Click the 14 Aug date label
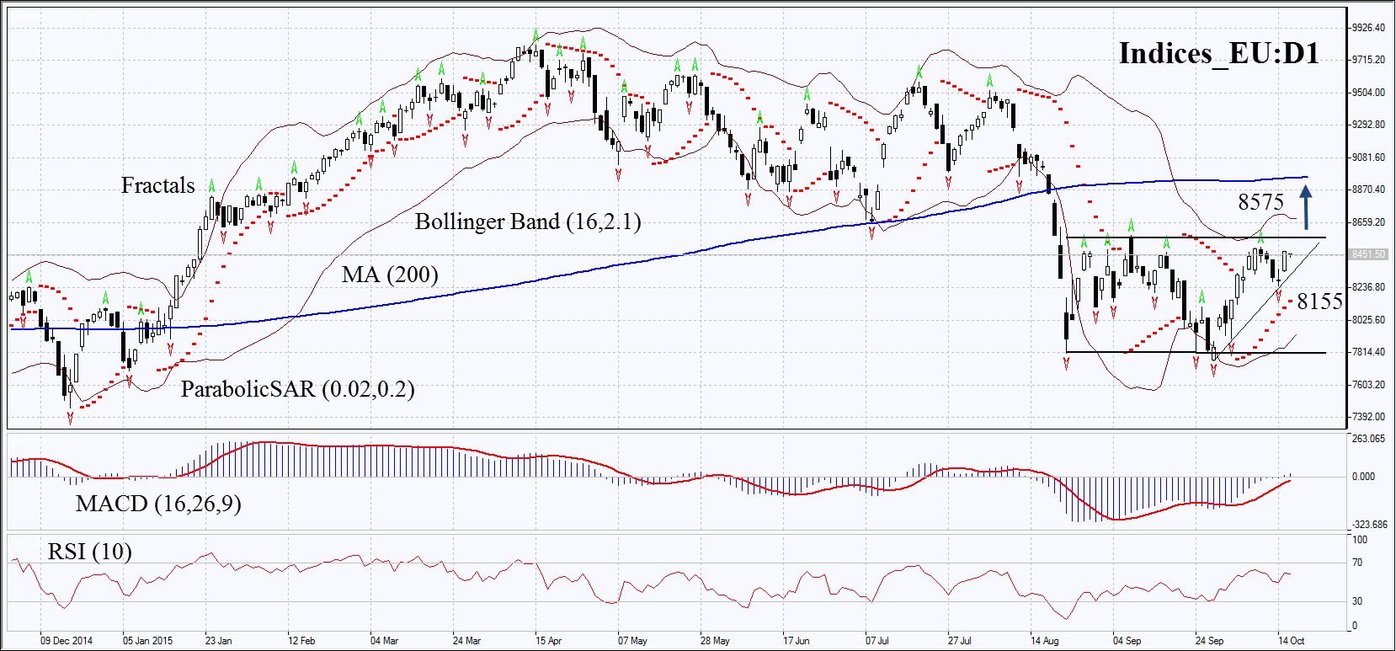This screenshot has width=1396, height=651. pyautogui.click(x=1044, y=641)
